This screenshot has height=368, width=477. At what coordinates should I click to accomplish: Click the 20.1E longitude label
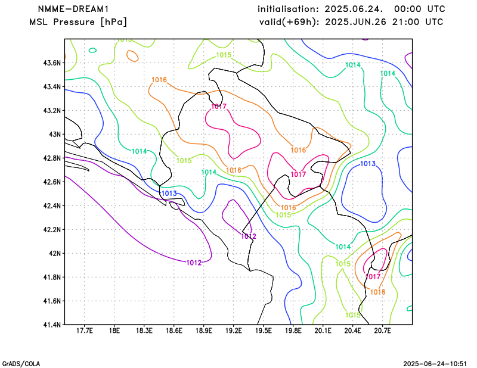pyautogui.click(x=323, y=331)
